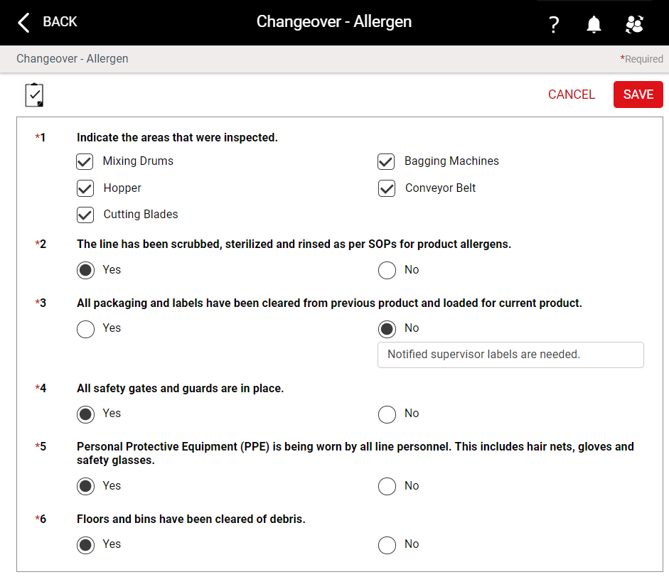Click the clipboard checklist icon

point(34,95)
